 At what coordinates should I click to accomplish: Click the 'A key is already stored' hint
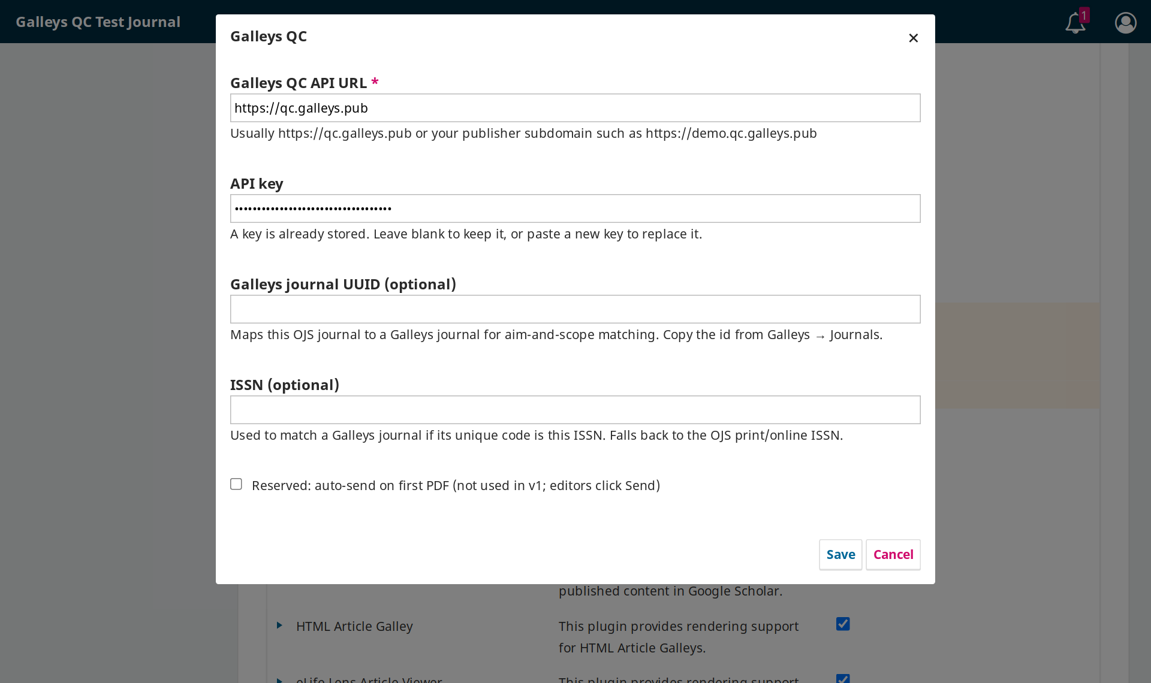[466, 234]
